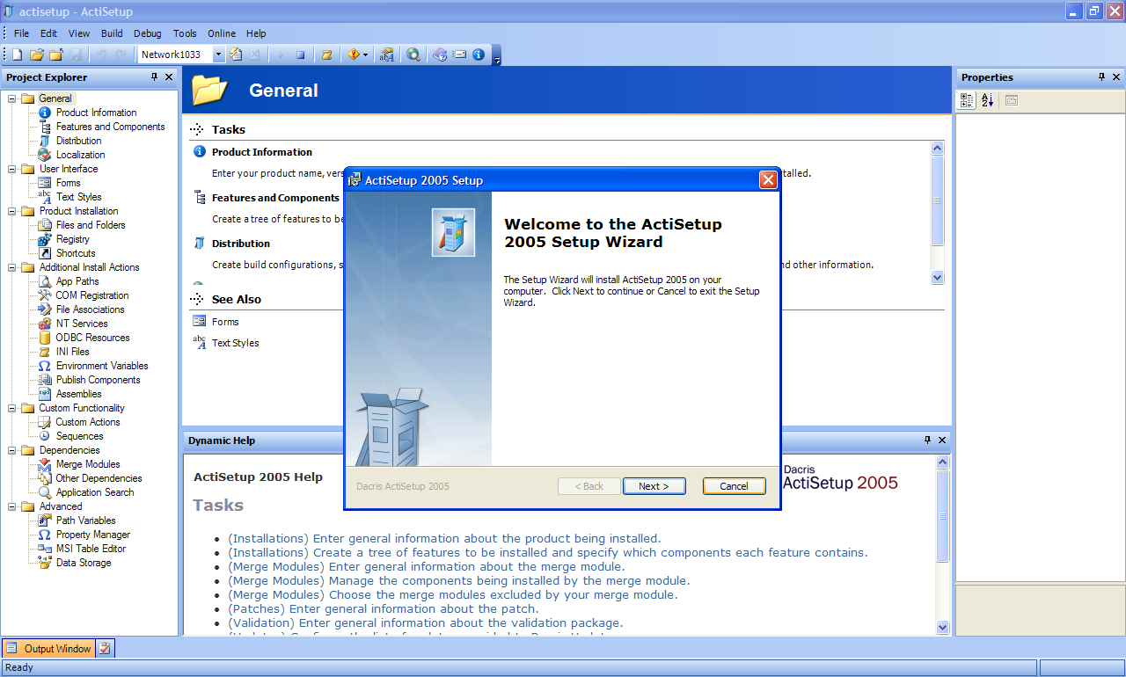Click the Registry cubes icon in the tree
The width and height of the screenshot is (1126, 677).
click(x=45, y=239)
